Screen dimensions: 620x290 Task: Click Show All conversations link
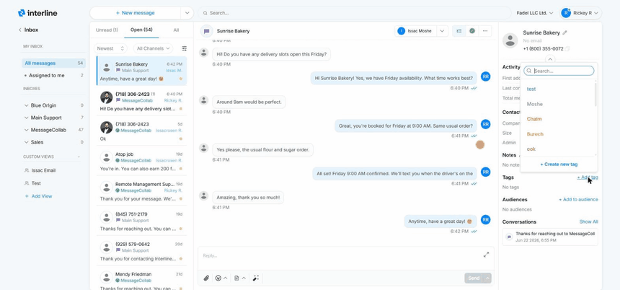pyautogui.click(x=589, y=222)
